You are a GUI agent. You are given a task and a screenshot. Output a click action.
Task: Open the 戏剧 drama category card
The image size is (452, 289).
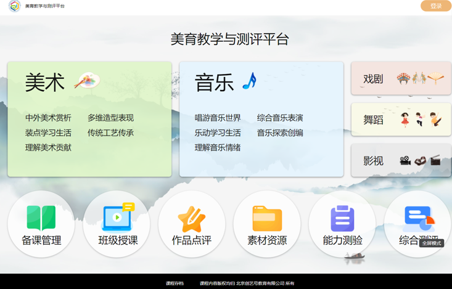point(401,78)
